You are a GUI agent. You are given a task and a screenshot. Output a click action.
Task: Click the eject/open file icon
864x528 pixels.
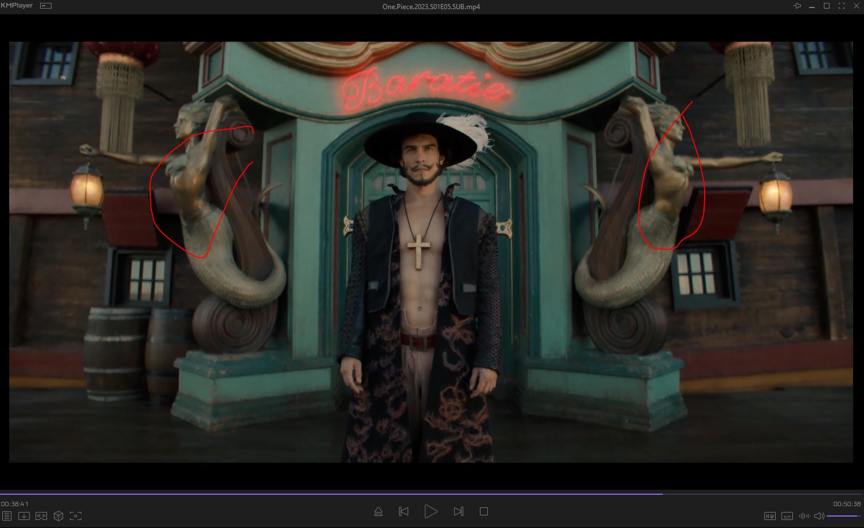(x=378, y=511)
